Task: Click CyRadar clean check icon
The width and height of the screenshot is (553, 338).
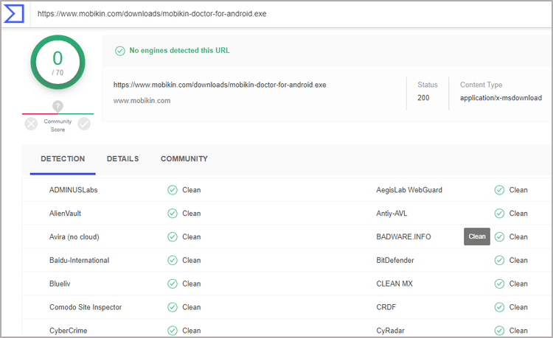Action: pos(499,331)
